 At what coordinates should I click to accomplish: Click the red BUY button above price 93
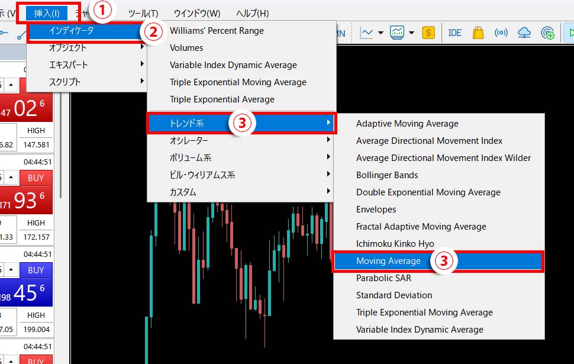pos(36,178)
